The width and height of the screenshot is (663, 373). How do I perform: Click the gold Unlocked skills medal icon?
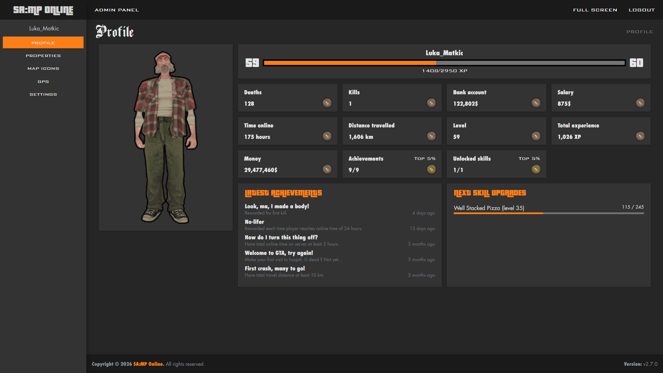tap(536, 169)
